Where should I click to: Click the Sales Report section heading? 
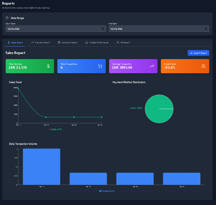[15, 53]
